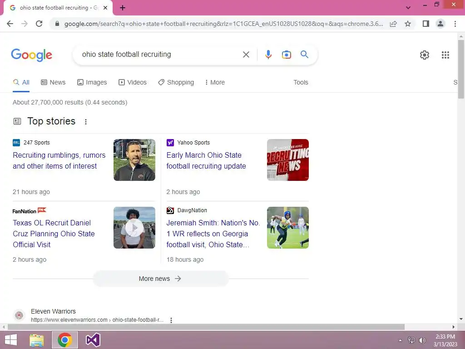Click the blue magnifier search button
The height and width of the screenshot is (349, 465).
pyautogui.click(x=304, y=55)
